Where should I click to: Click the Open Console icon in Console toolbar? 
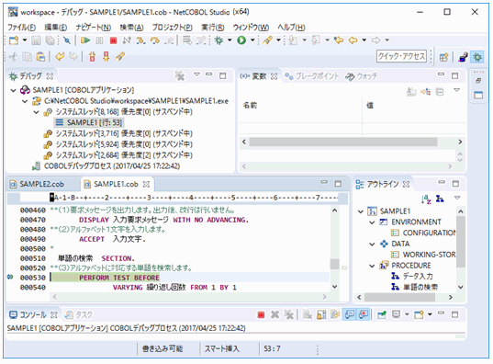419,314
